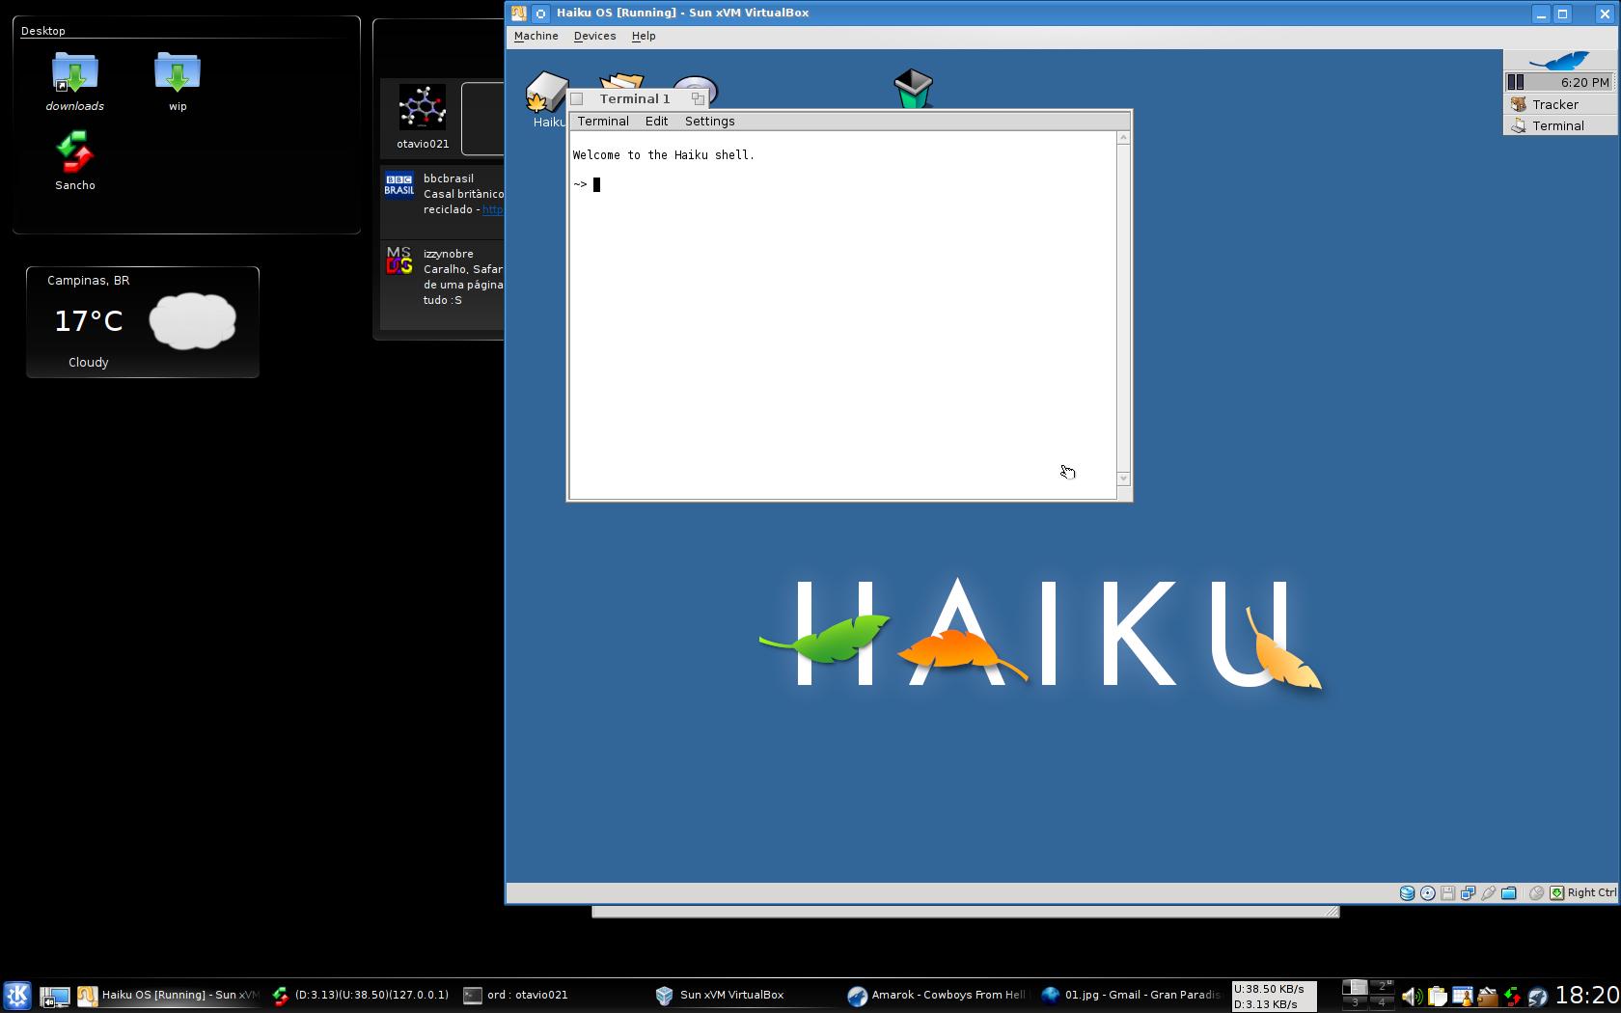
Task: Open the home folder icon on Haiku desktop
Action: [621, 81]
